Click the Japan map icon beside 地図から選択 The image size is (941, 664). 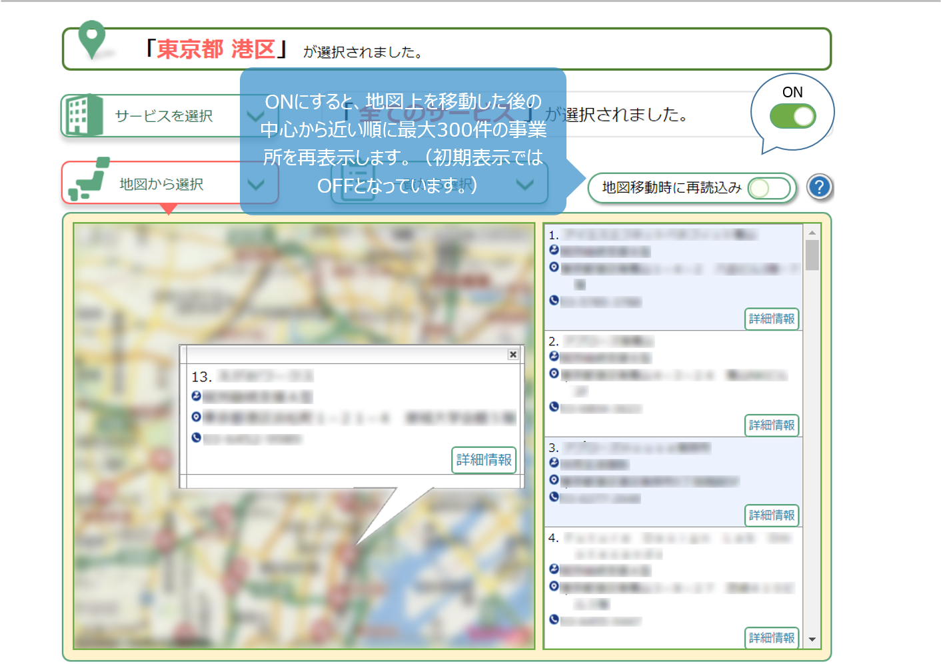[x=89, y=179]
